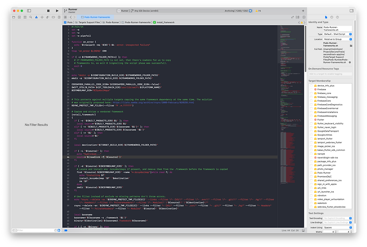Open the Text Encoding dropdown
This screenshot has width=367, height=247.
click(337, 218)
